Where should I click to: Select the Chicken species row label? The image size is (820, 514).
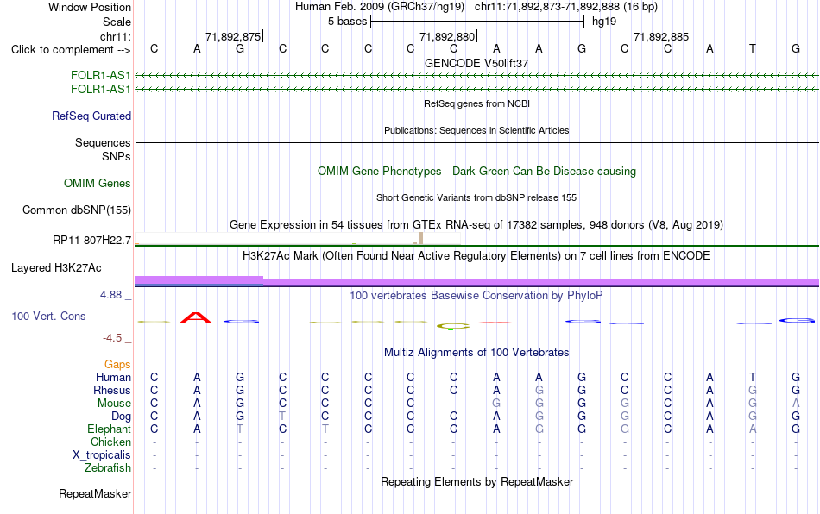[x=110, y=442]
